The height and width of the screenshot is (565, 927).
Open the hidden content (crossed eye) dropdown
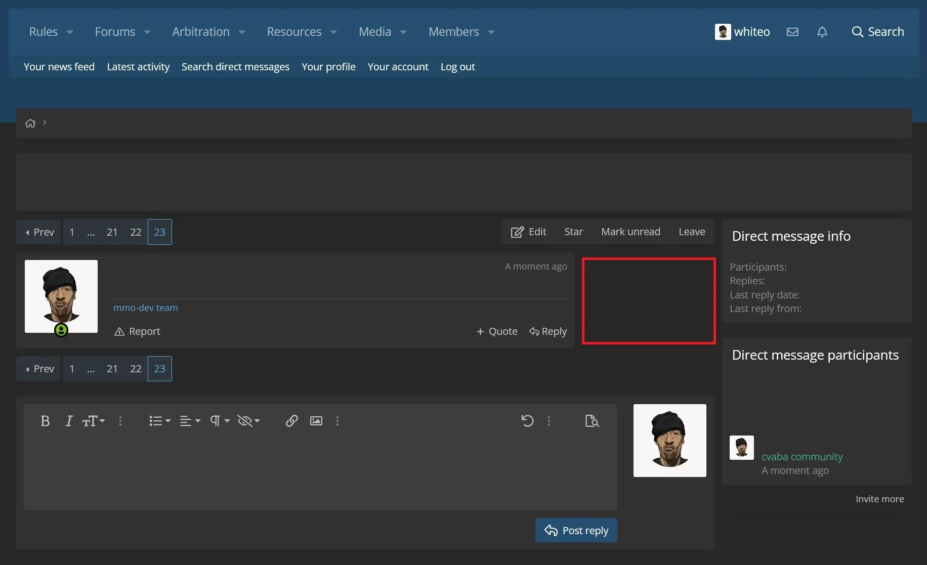[x=248, y=421]
